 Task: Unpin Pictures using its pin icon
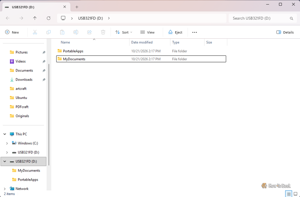44,52
